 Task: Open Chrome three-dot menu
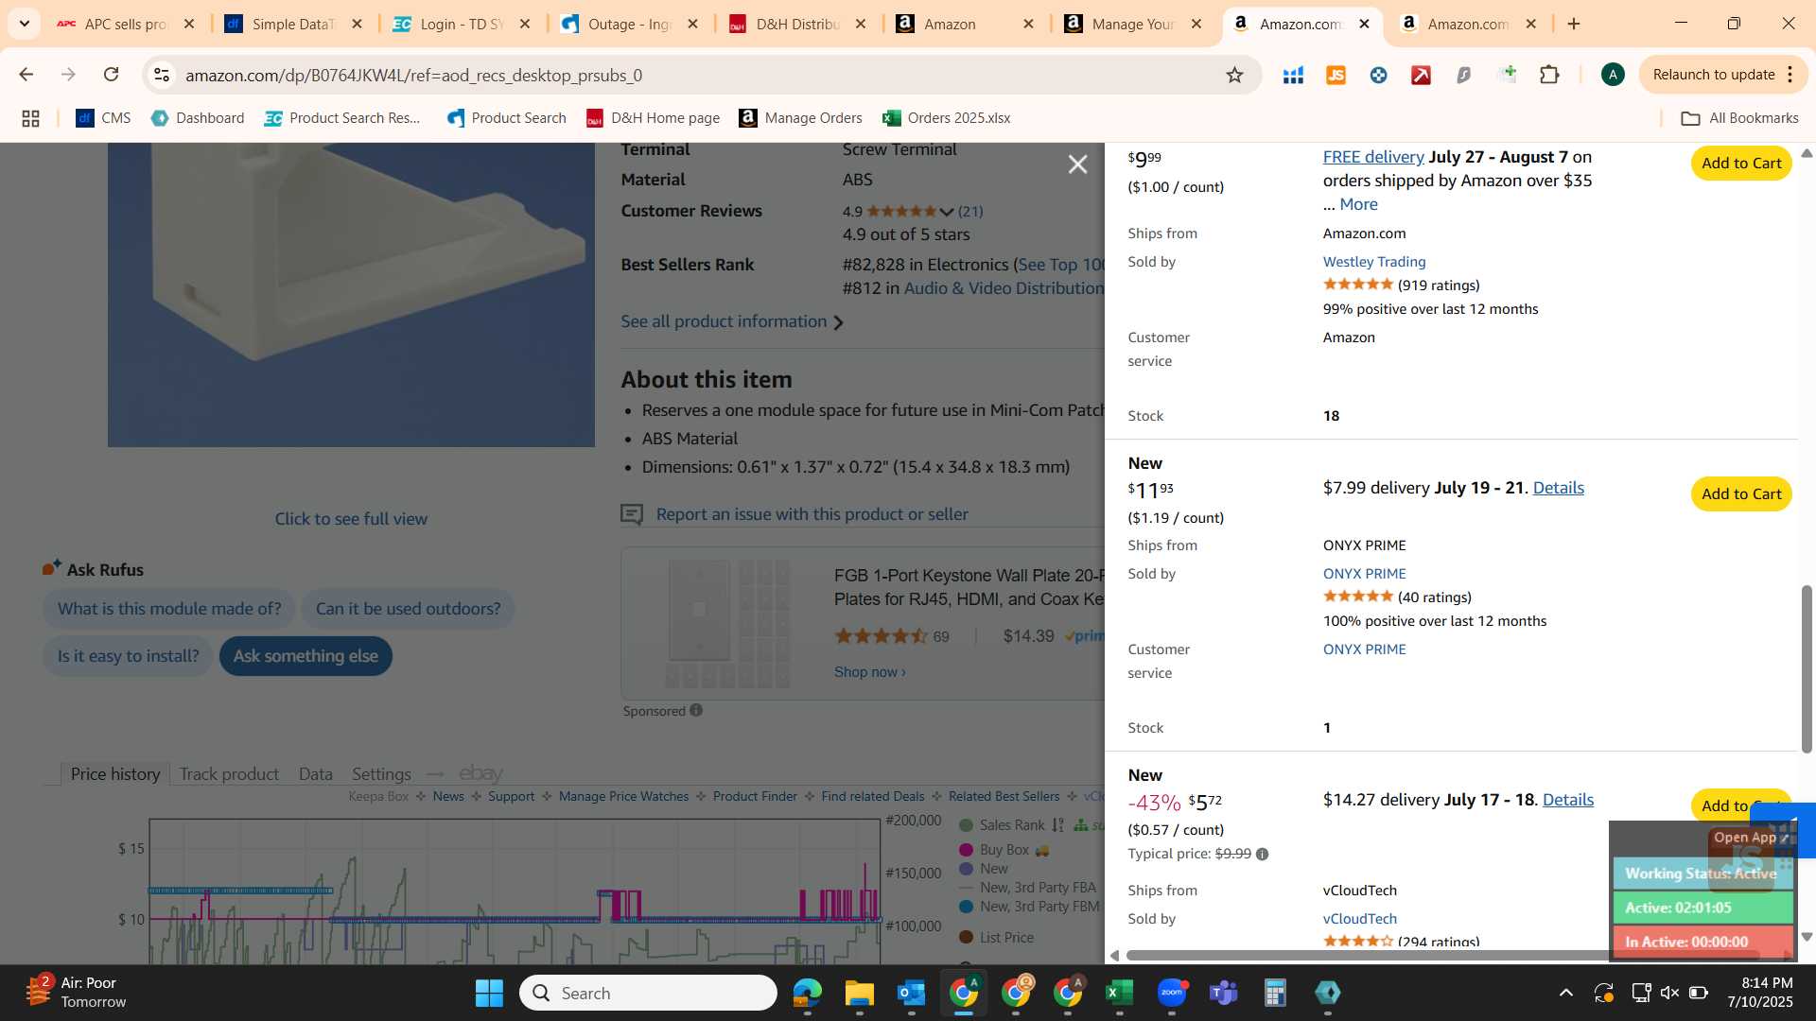[1790, 75]
